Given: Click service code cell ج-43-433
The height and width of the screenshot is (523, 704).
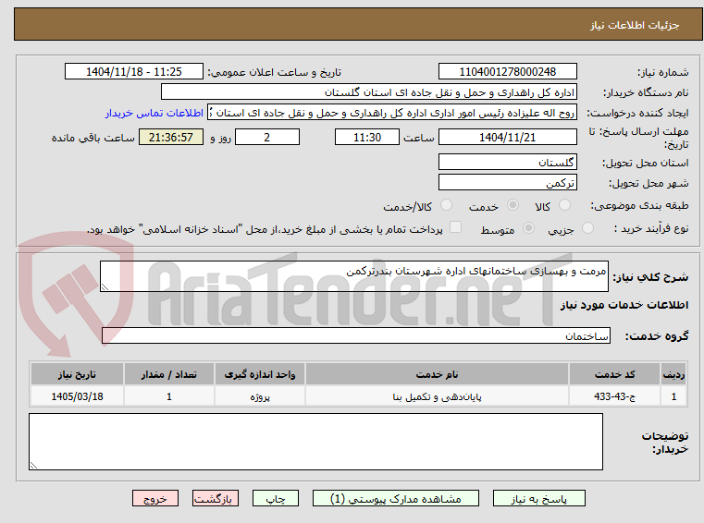Looking at the screenshot, I should click(614, 396).
